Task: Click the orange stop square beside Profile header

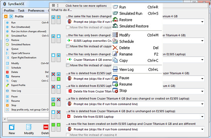Action: tap(6, 16)
